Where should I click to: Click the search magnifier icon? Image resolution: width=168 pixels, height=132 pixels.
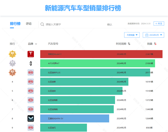[x=42, y=24]
